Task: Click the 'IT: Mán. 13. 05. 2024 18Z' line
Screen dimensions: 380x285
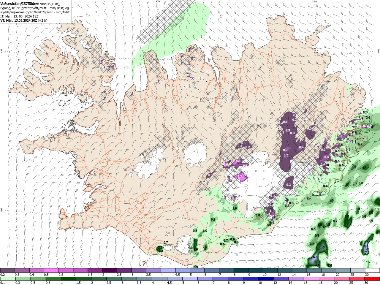Action: click(20, 16)
